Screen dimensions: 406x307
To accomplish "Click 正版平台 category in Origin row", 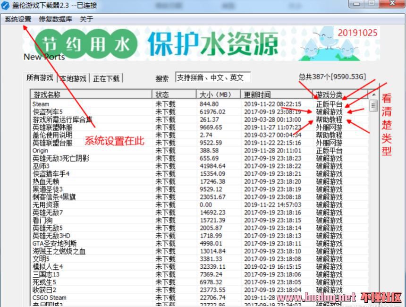I will [x=329, y=151].
